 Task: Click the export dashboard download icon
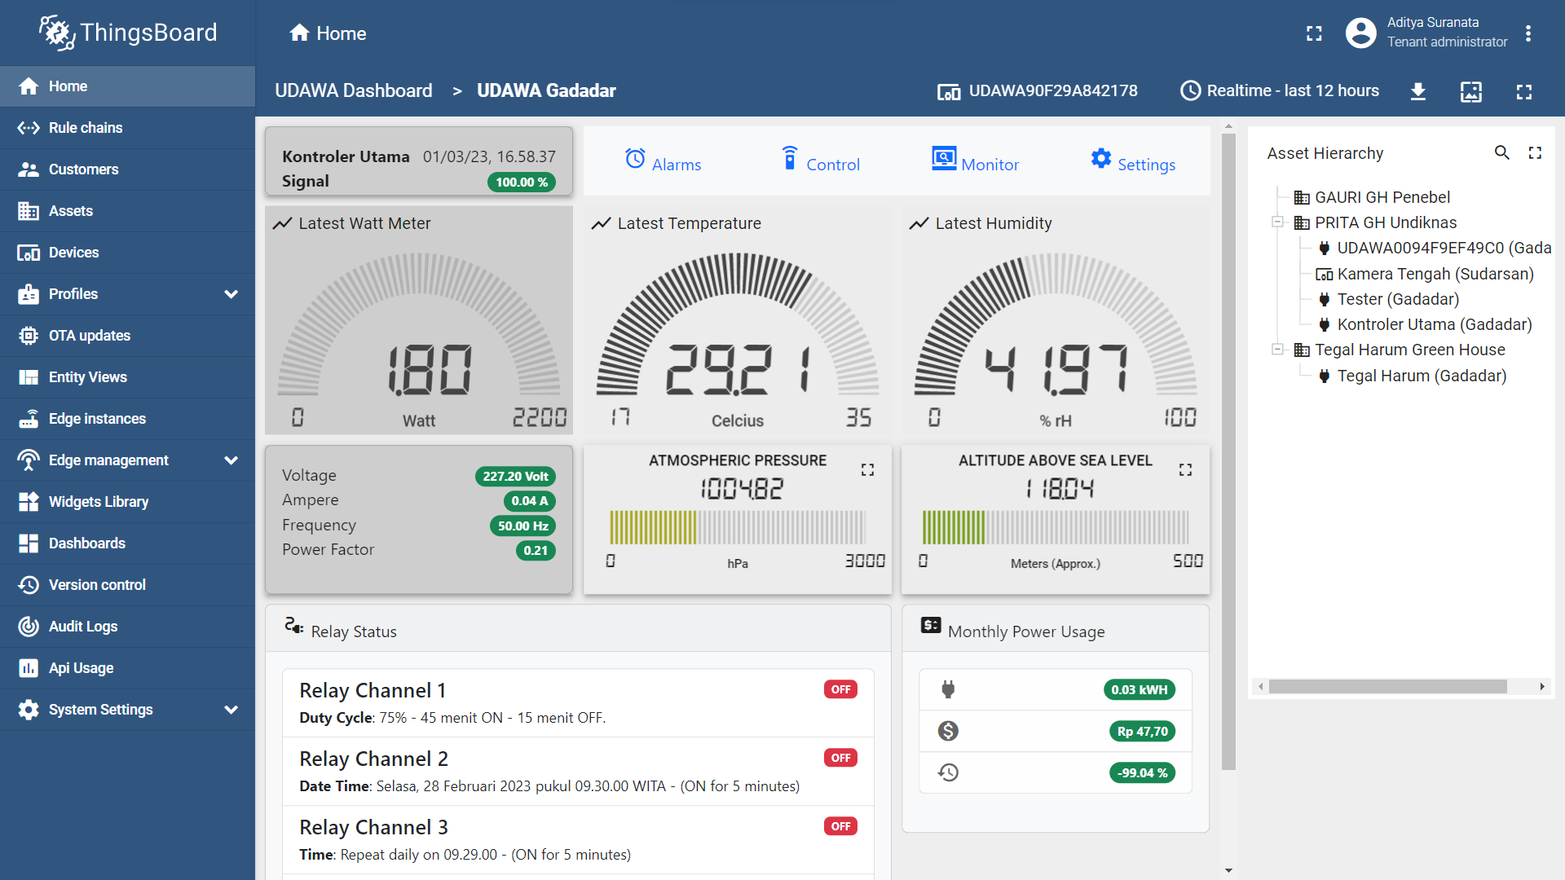[1418, 91]
